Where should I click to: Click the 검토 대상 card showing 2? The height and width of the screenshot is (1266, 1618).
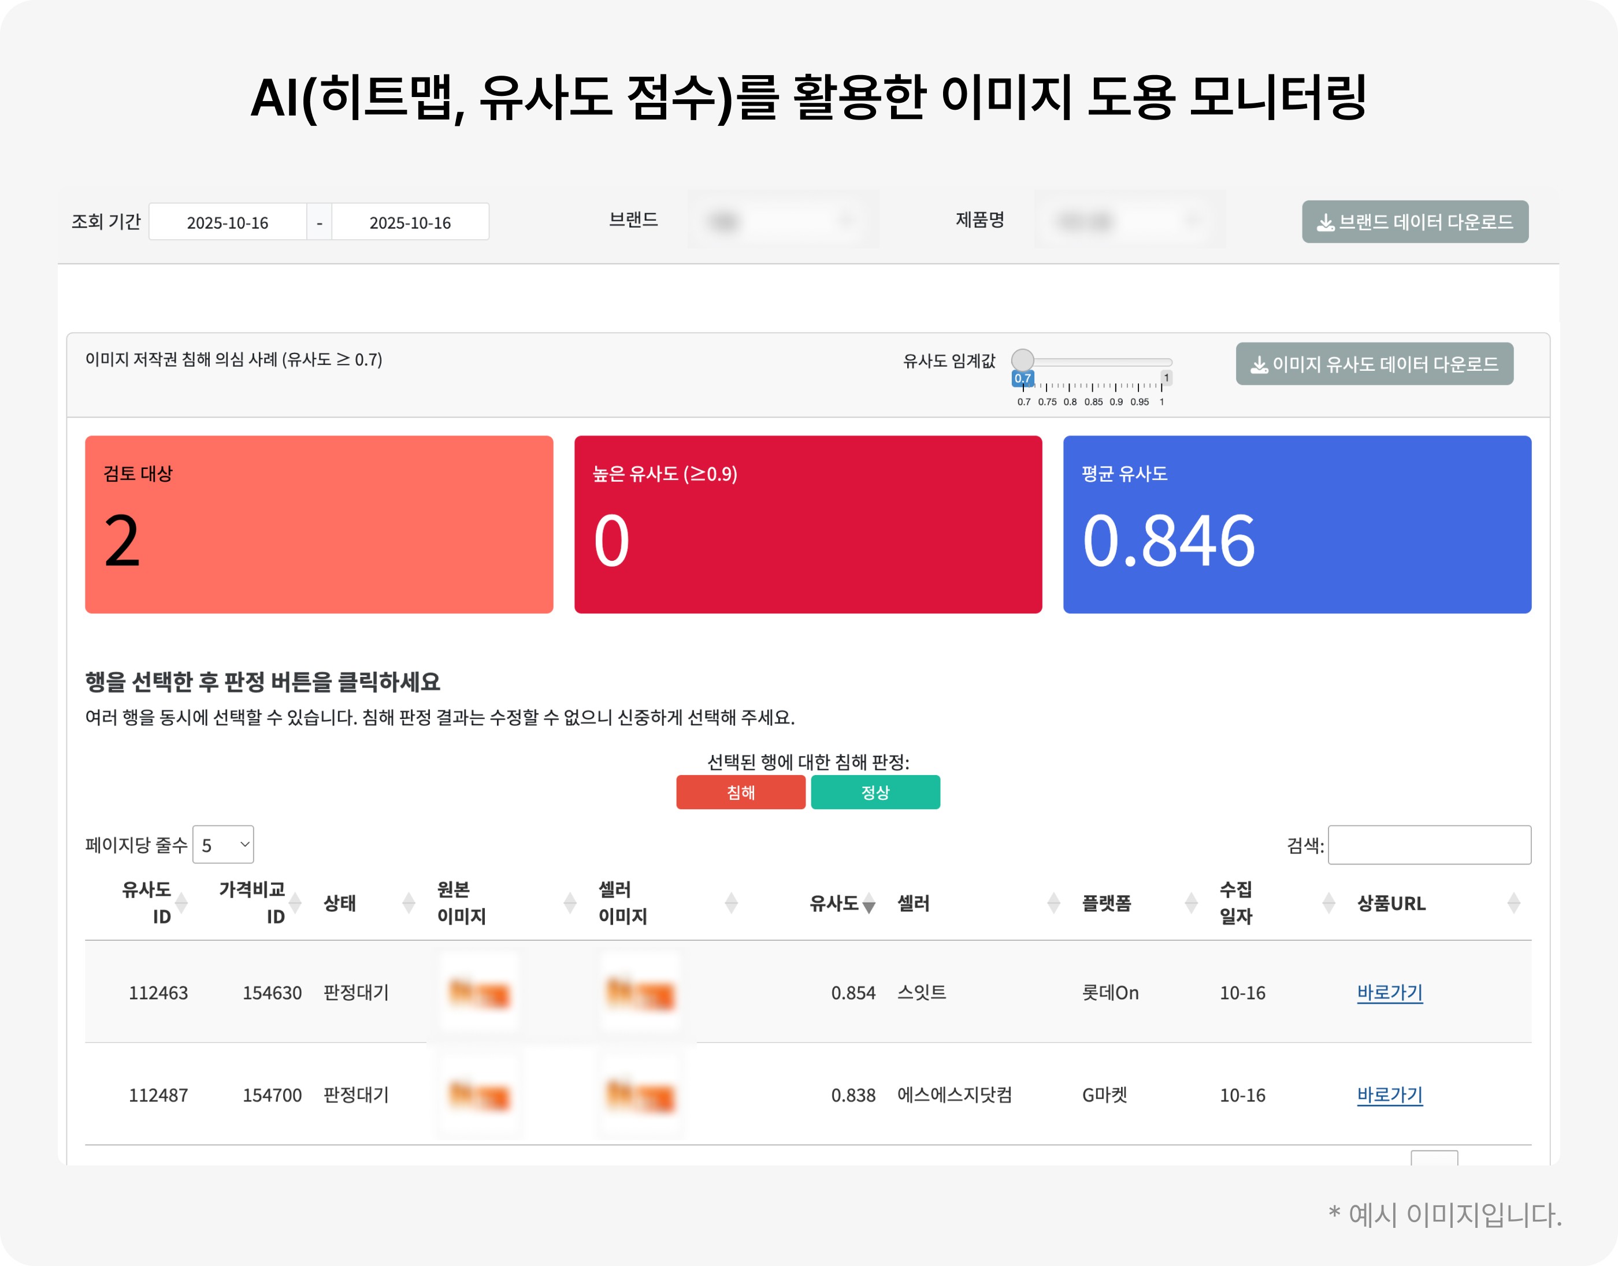[x=319, y=524]
